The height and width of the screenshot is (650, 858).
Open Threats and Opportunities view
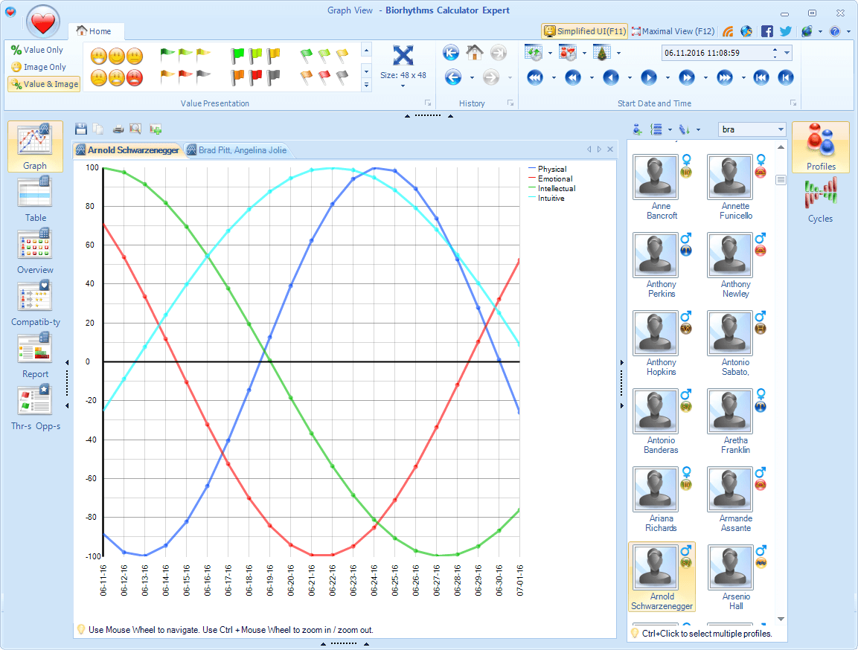[35, 408]
